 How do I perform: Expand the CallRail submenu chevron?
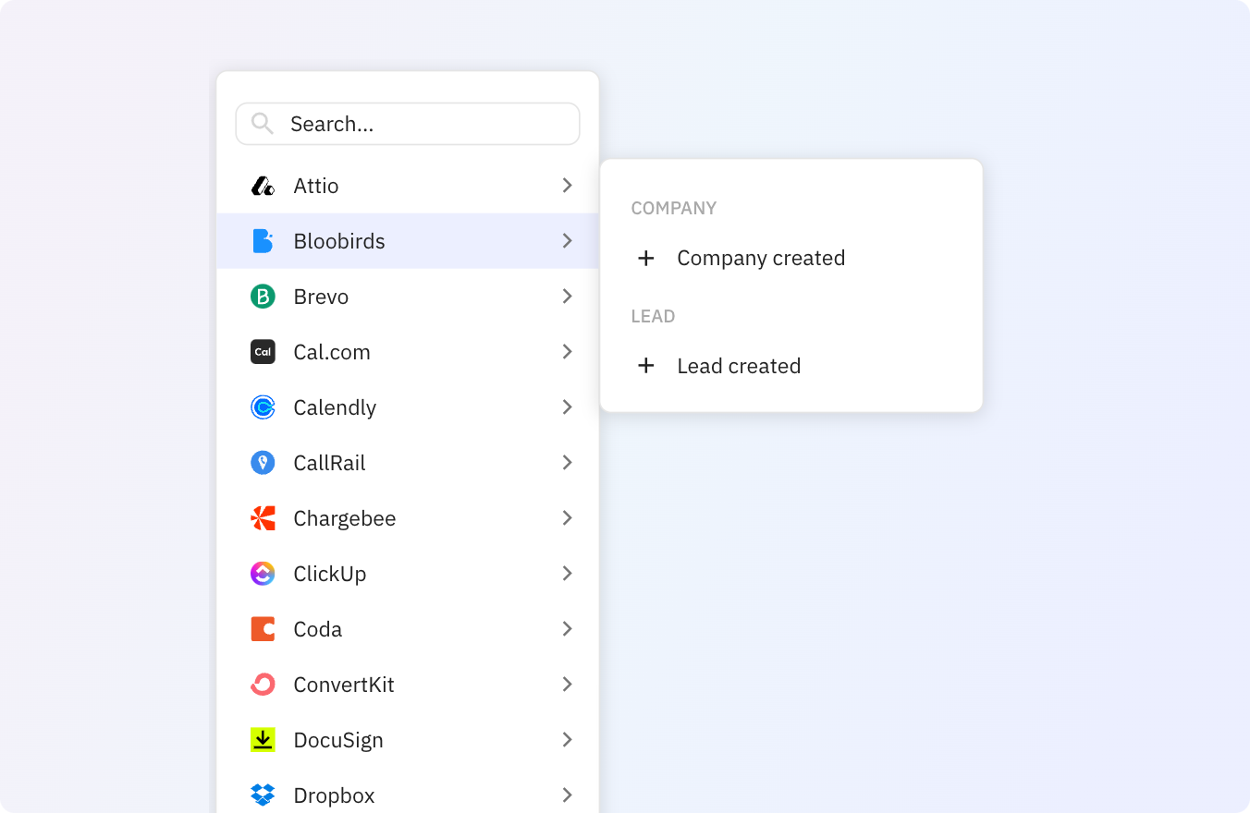tap(568, 463)
